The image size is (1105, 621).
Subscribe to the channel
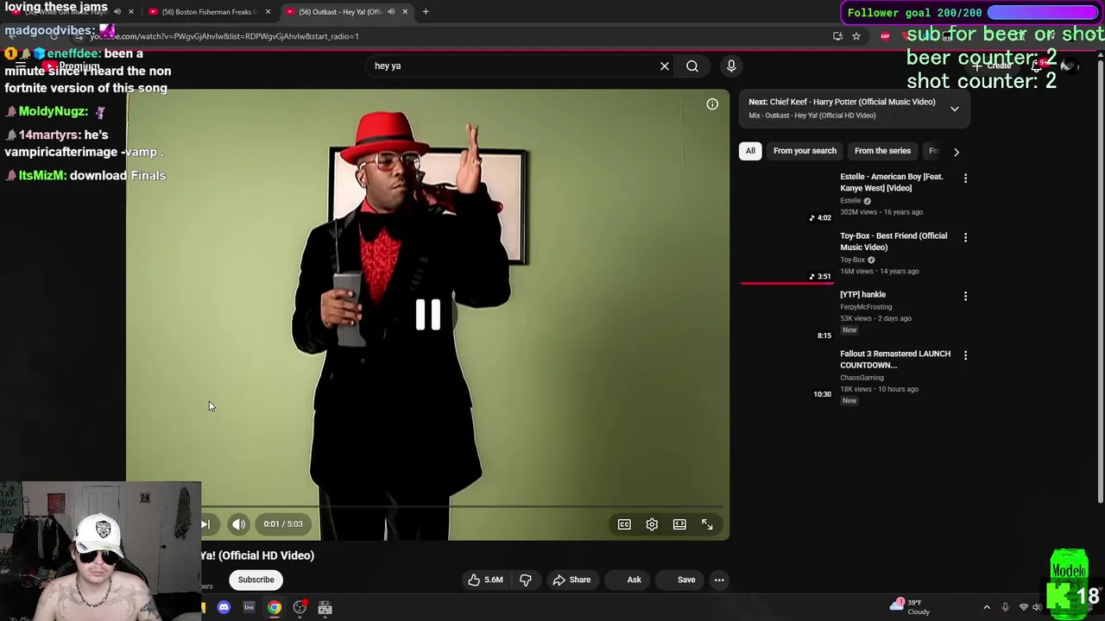coord(256,580)
